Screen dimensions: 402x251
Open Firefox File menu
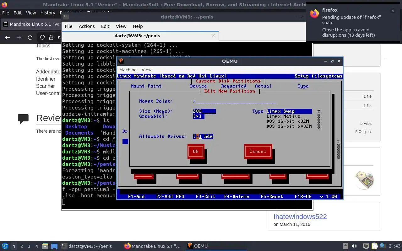point(6,13)
